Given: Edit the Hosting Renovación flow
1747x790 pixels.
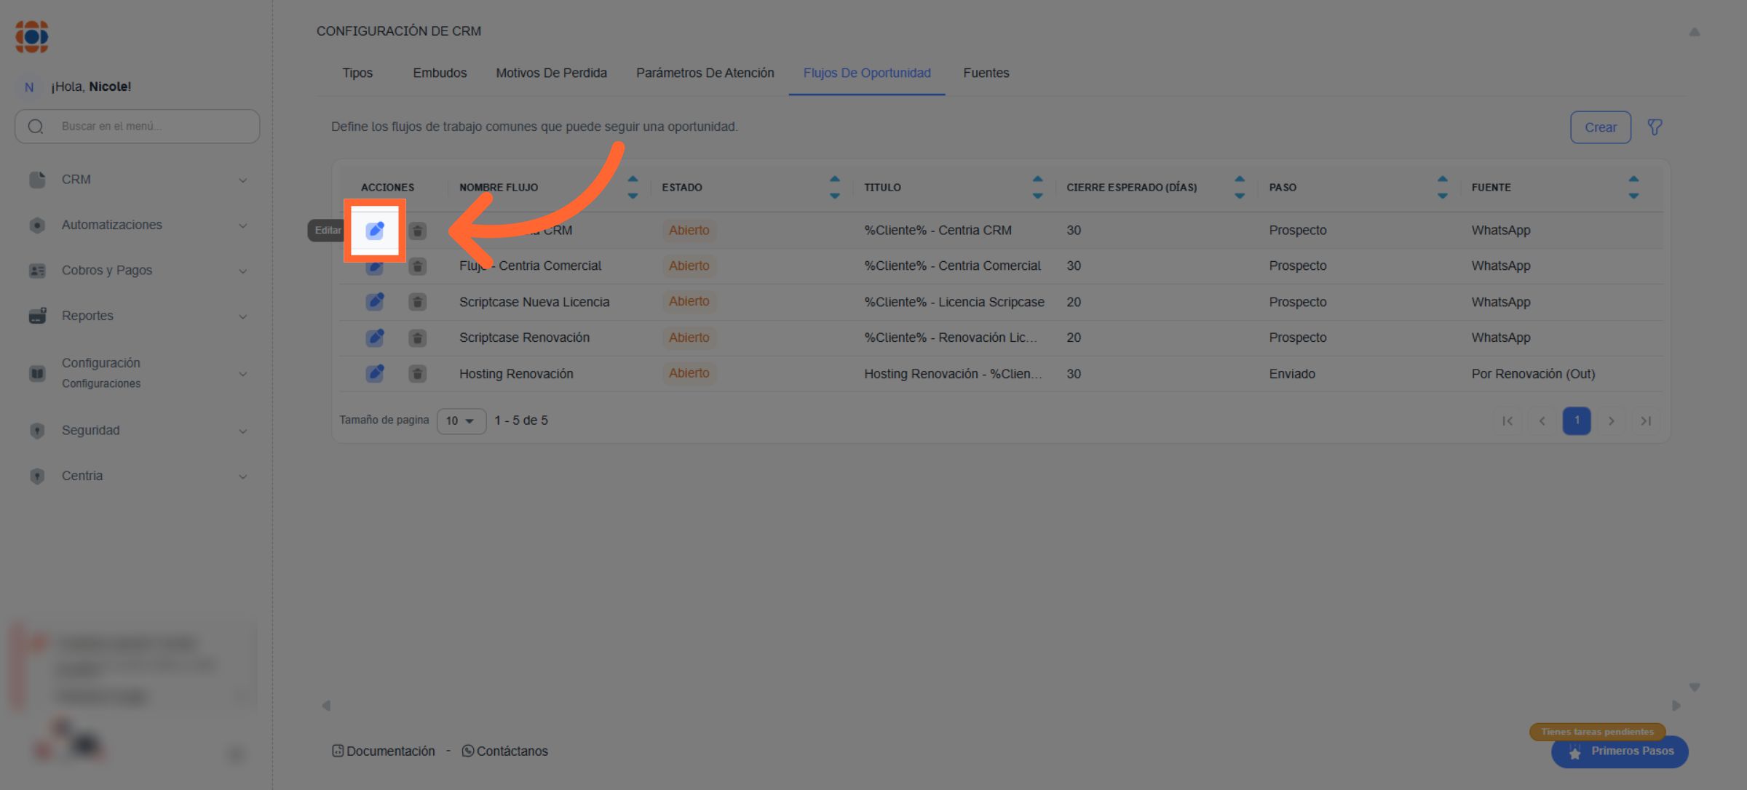Looking at the screenshot, I should click(375, 374).
